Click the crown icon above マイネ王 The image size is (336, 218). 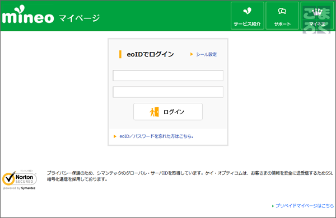pos(317,12)
